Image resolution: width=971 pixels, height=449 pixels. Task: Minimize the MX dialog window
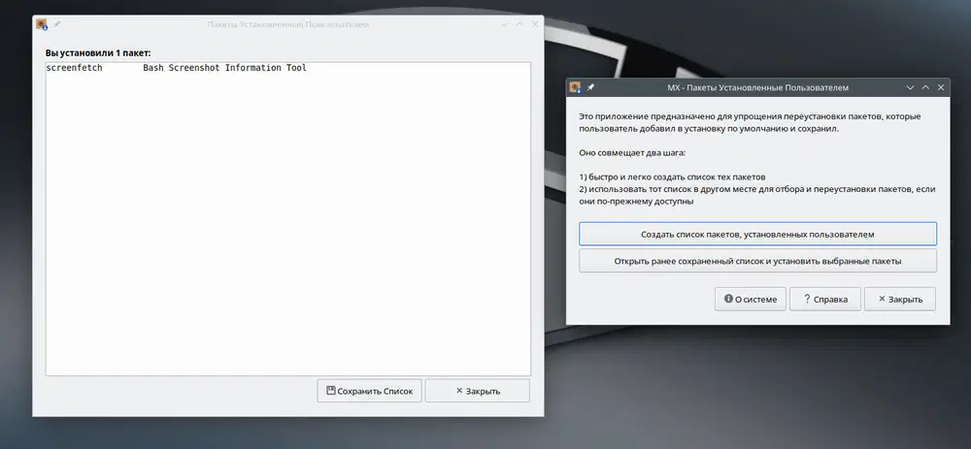[910, 88]
